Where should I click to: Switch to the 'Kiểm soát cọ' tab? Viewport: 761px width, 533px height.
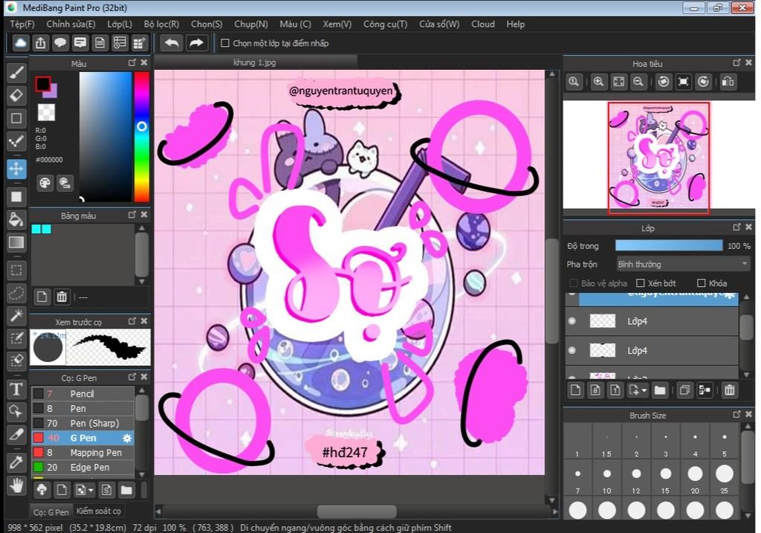(x=99, y=511)
